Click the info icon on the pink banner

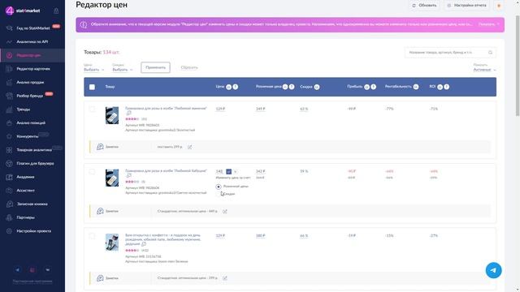pyautogui.click(x=84, y=25)
